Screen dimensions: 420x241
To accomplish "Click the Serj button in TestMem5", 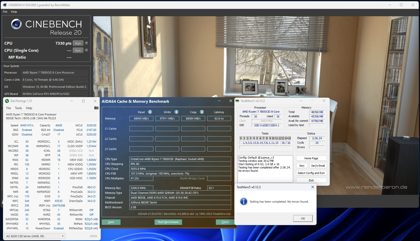I will tap(302, 166).
